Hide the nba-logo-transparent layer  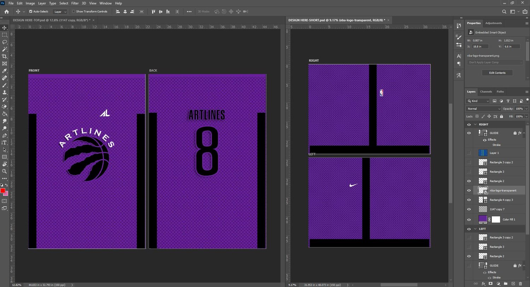[469, 191]
